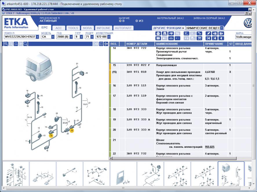Click the pushpin icon

[x=208, y=34]
